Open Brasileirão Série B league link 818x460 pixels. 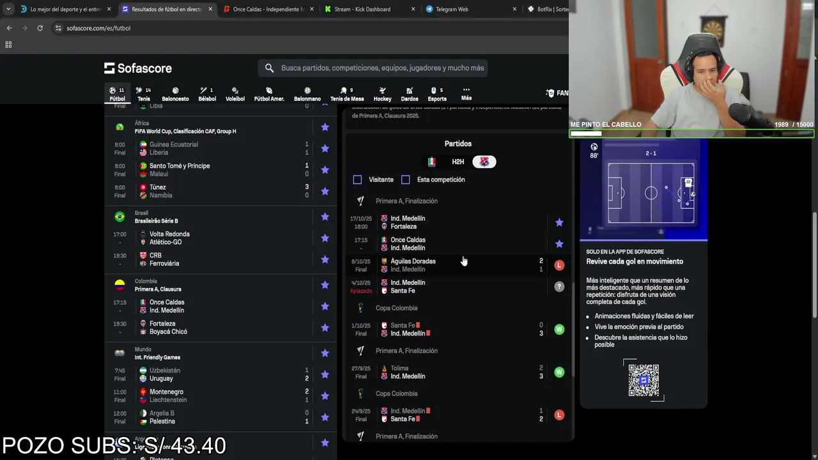point(157,221)
